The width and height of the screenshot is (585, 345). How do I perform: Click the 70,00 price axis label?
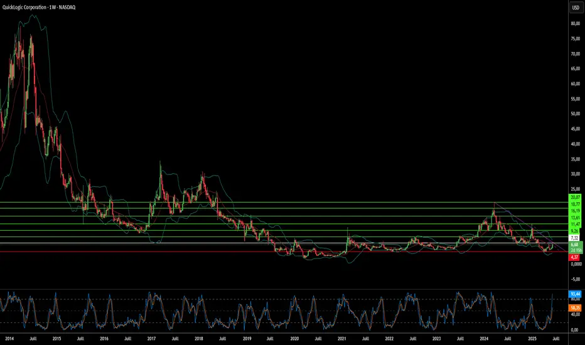[576, 54]
